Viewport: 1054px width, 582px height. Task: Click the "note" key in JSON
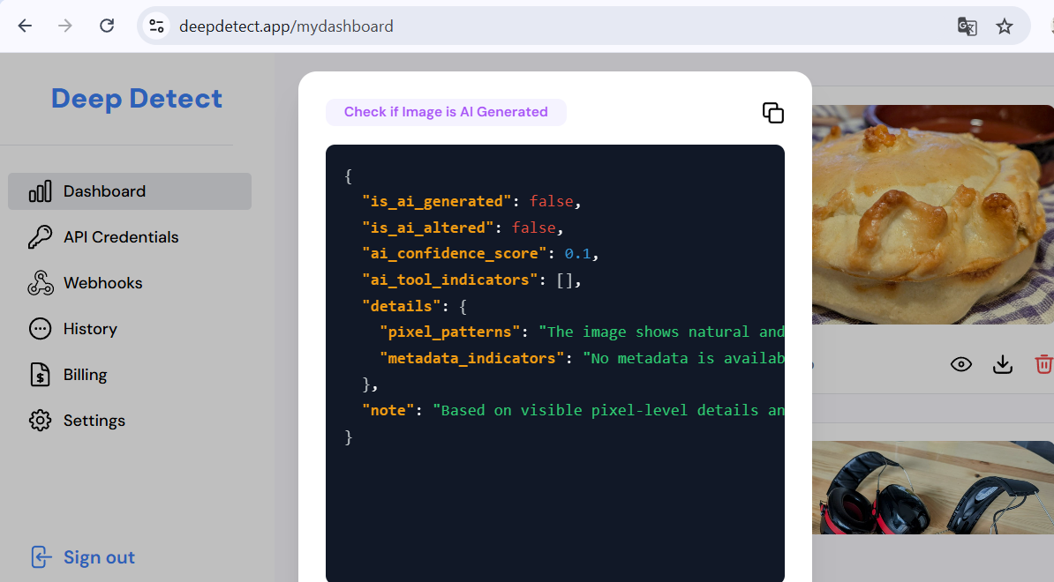pos(388,410)
